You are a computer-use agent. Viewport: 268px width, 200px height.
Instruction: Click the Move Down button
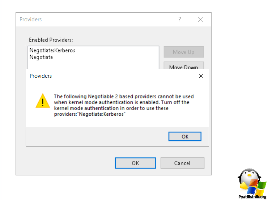pos(184,65)
